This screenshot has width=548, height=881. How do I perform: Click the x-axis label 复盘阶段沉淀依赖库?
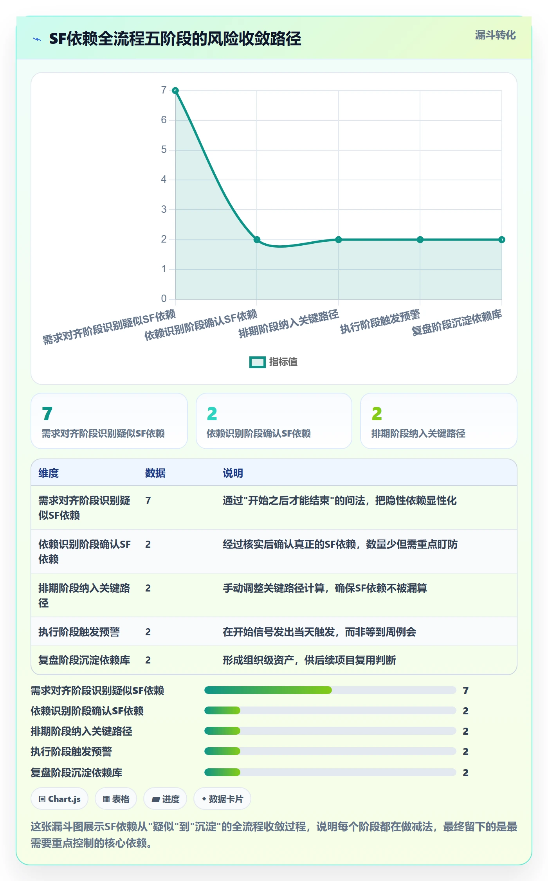[x=456, y=323]
